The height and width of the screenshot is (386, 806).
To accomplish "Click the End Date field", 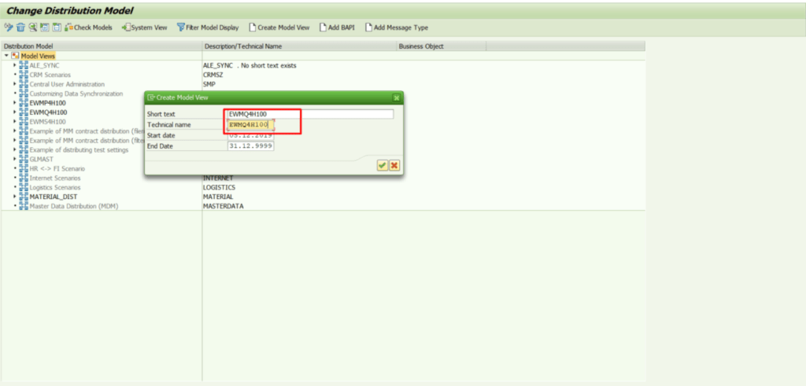I will (250, 145).
